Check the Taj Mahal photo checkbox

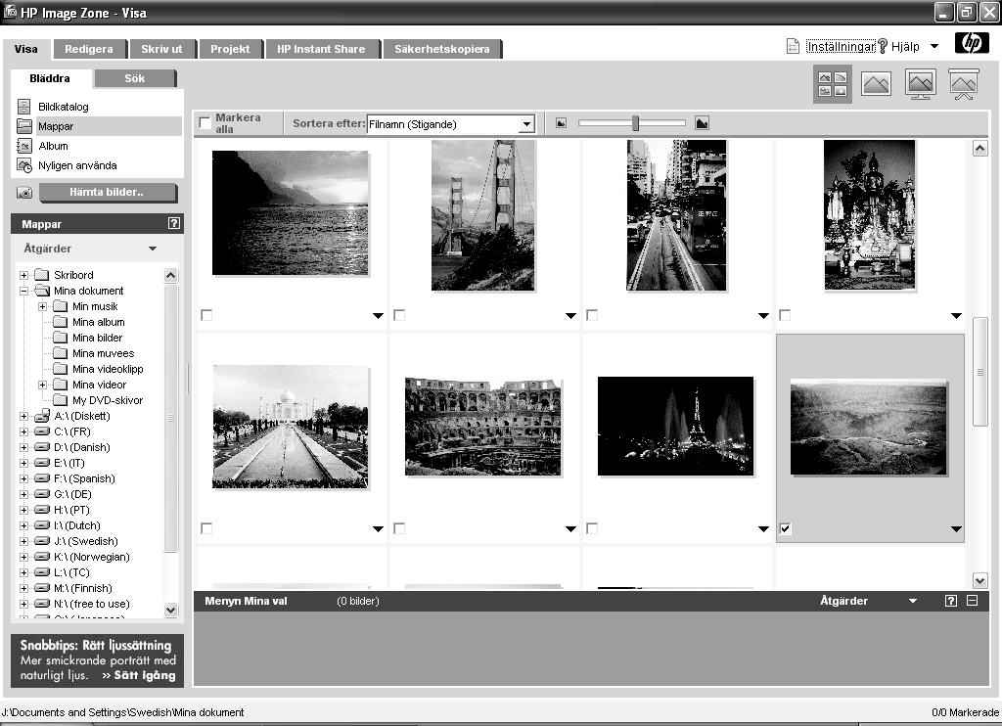coord(206,528)
